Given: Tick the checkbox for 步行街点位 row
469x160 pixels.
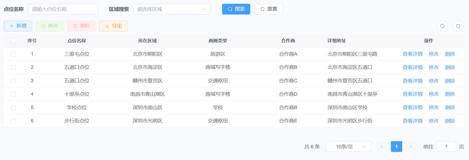Looking at the screenshot, I should (13, 121).
